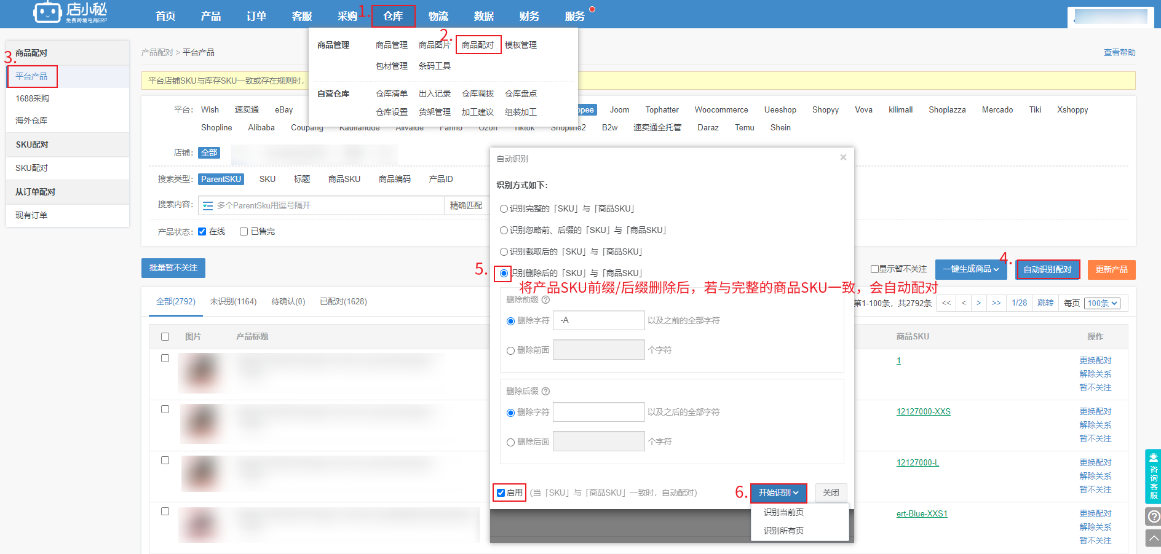Toggle the 启用 checkbox
This screenshot has height=554, width=1161.
pyautogui.click(x=501, y=493)
